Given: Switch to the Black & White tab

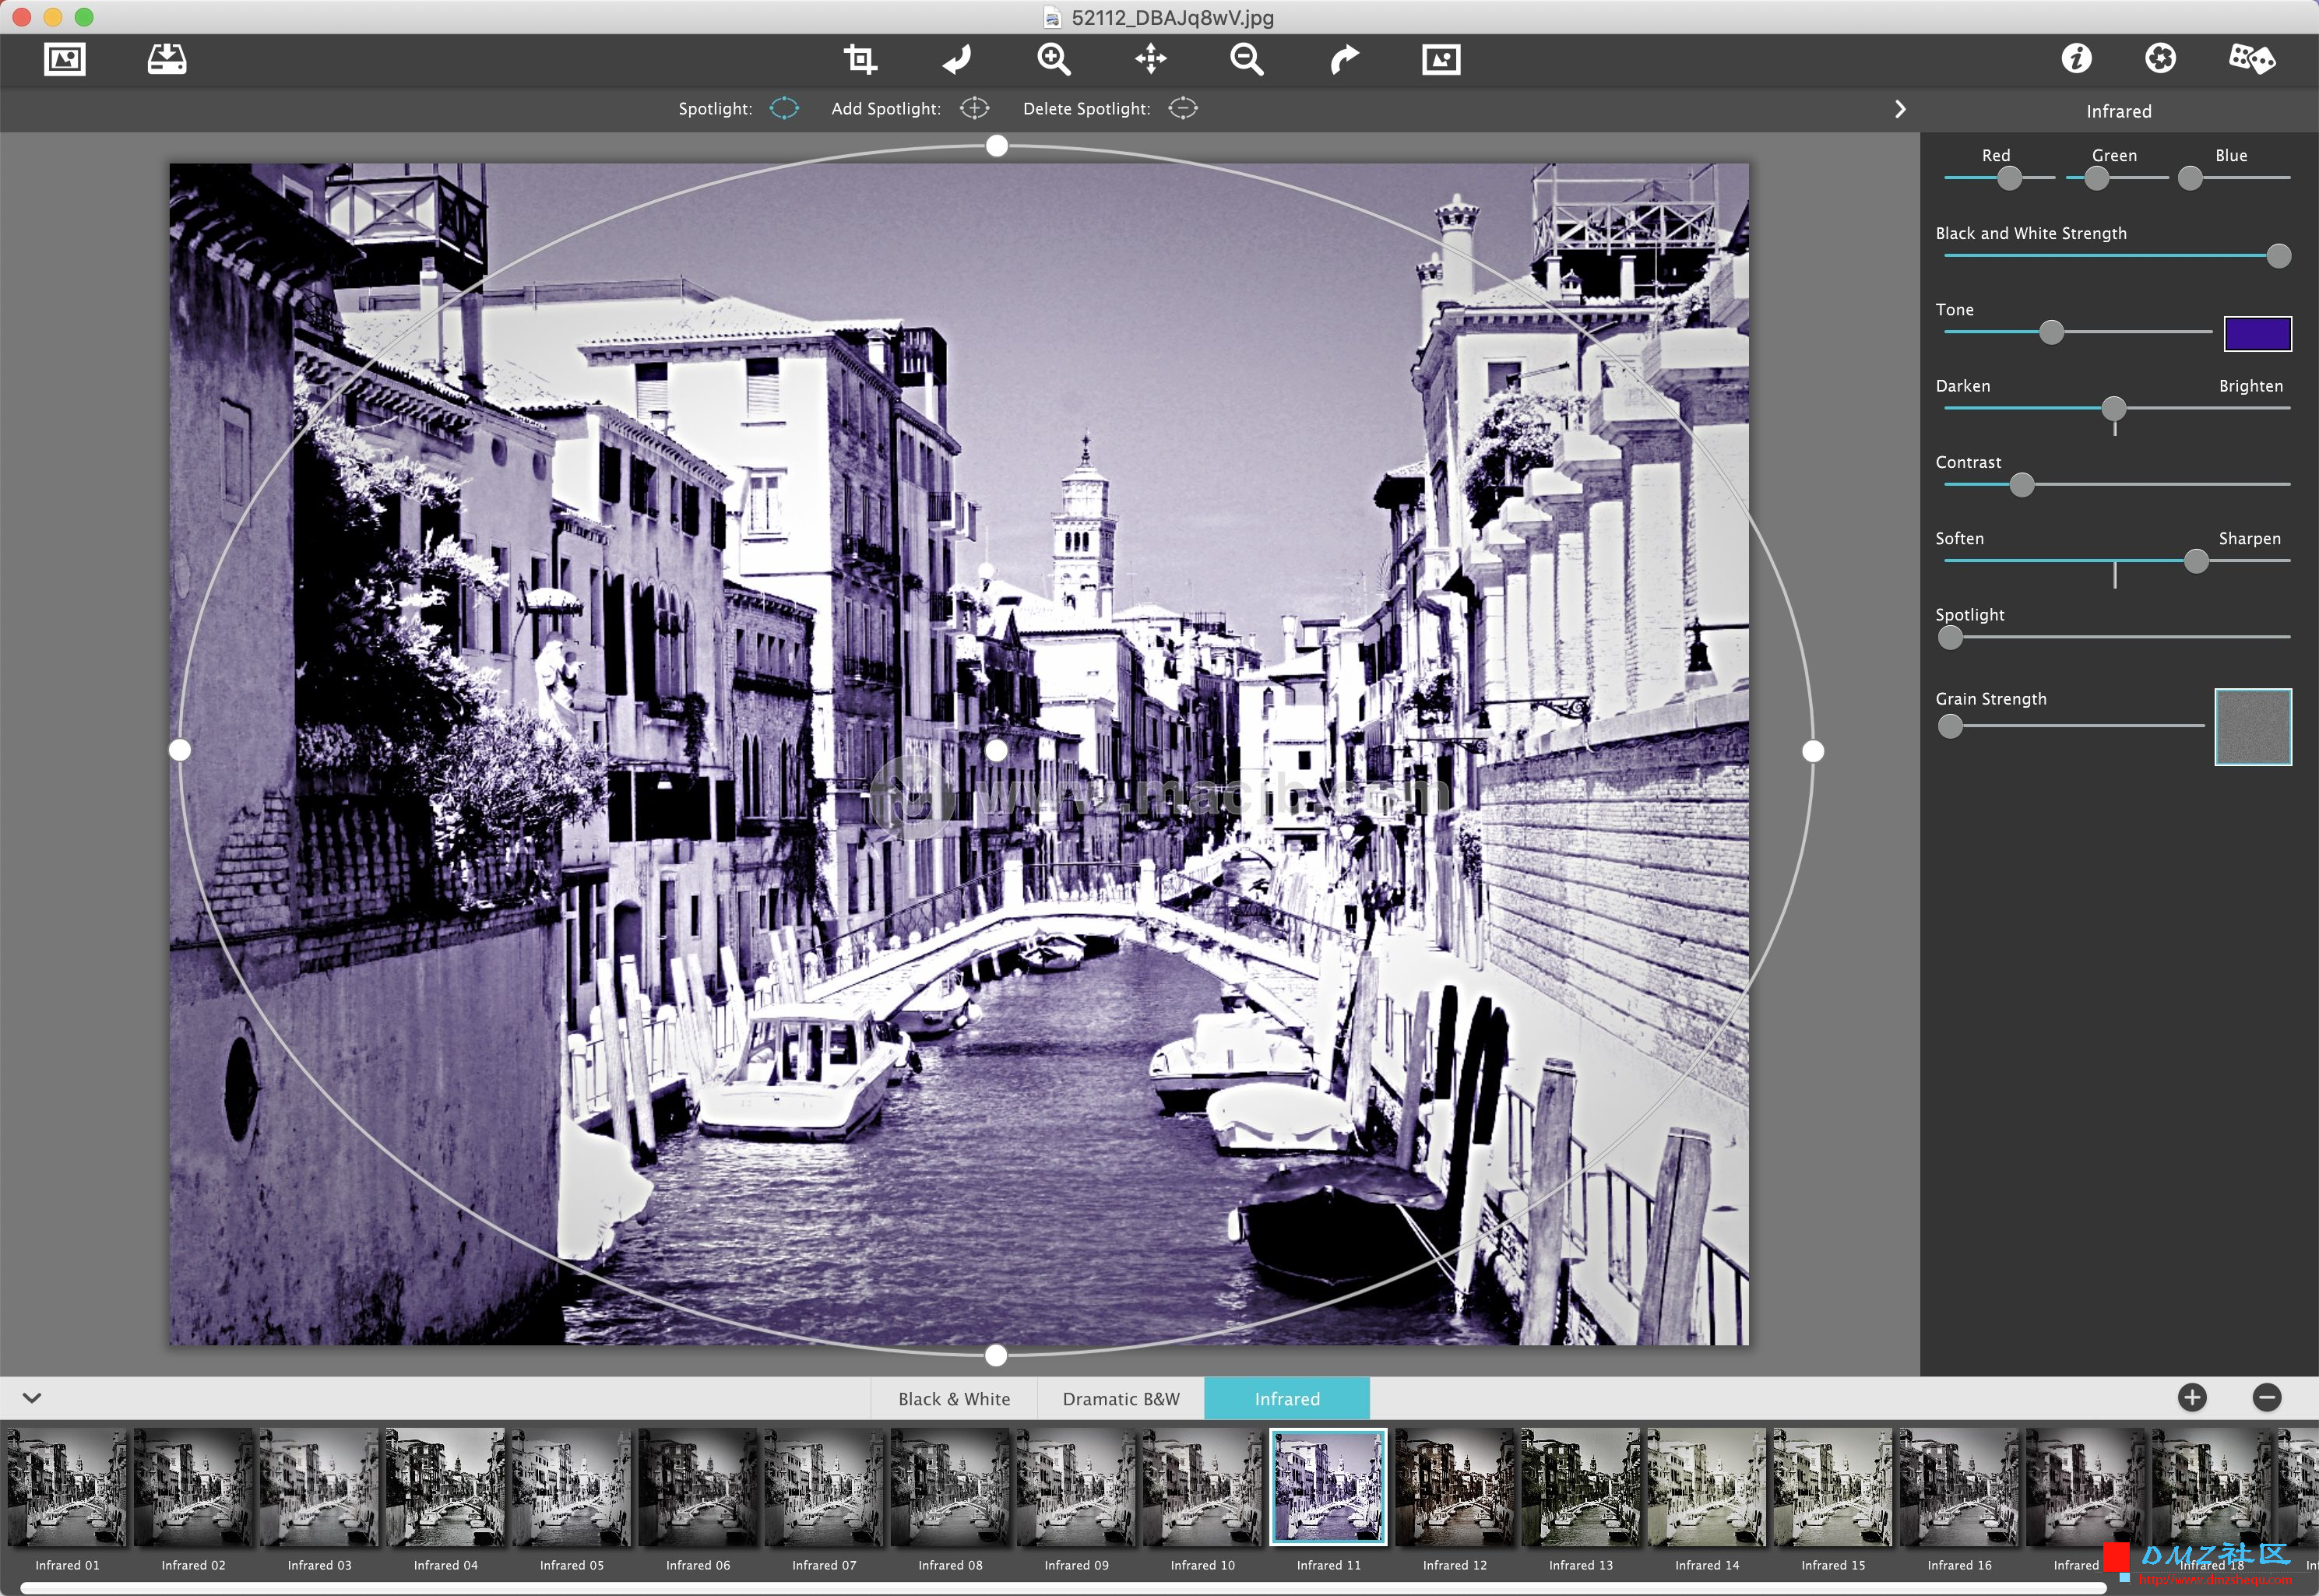Looking at the screenshot, I should (953, 1398).
